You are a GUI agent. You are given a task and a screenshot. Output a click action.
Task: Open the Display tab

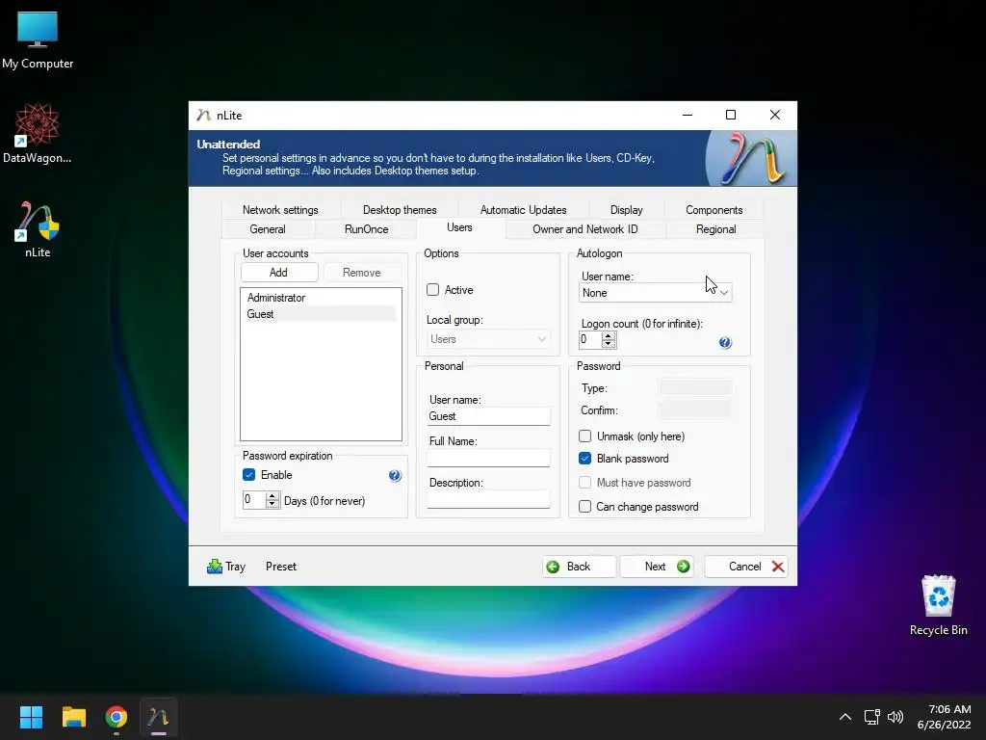tap(626, 210)
